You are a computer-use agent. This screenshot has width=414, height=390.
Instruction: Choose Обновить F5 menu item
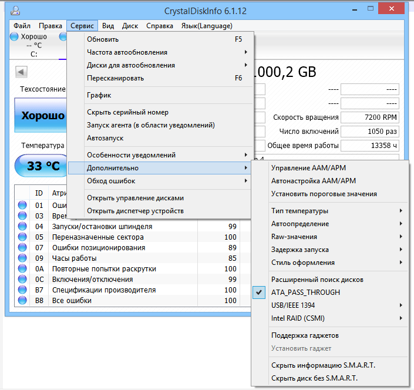click(x=159, y=39)
